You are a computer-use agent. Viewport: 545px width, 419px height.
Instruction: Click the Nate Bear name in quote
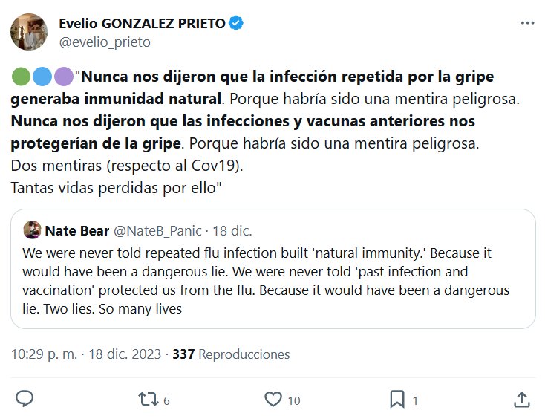pos(77,229)
